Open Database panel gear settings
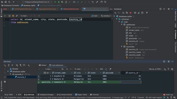 [168, 9]
